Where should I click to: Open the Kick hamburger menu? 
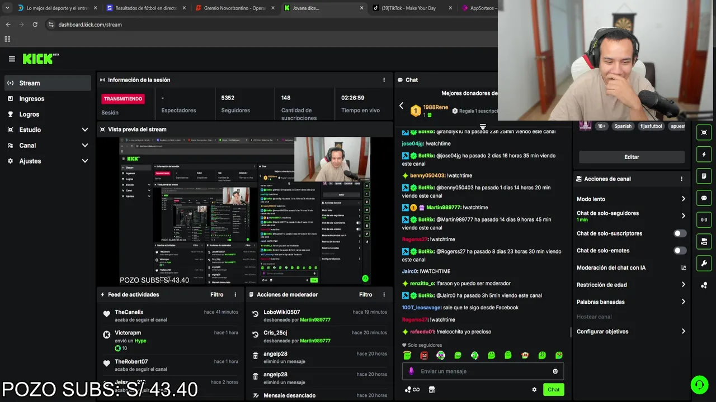pyautogui.click(x=12, y=59)
